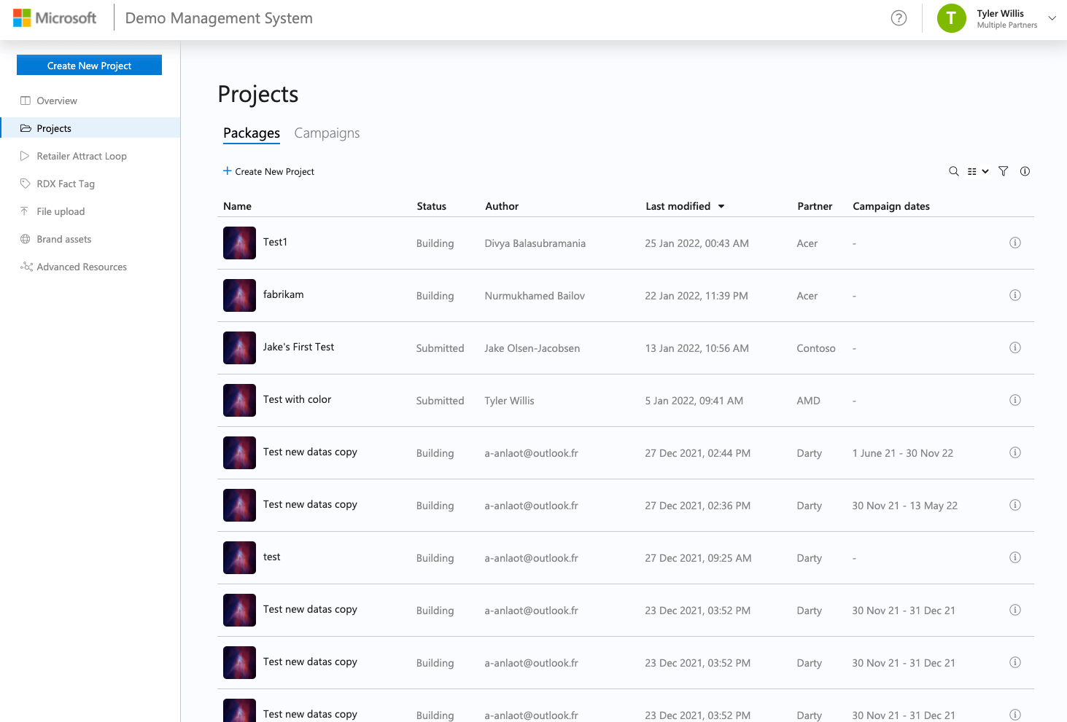Click the info icon in the table toolbar

coord(1025,171)
